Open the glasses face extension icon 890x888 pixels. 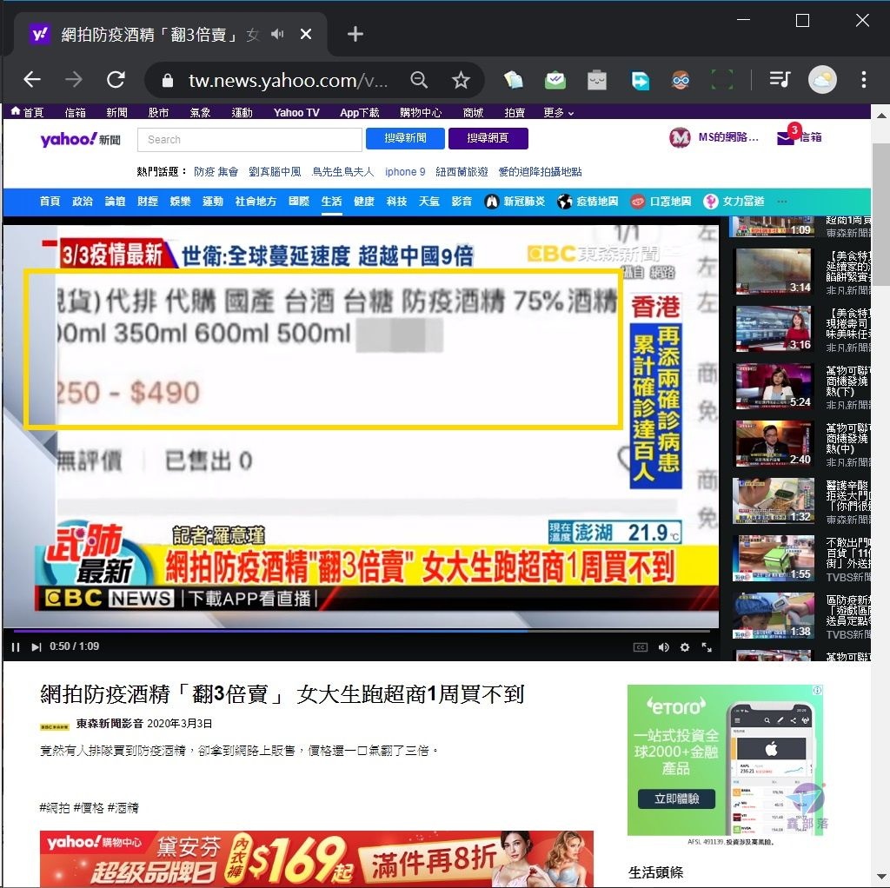681,80
